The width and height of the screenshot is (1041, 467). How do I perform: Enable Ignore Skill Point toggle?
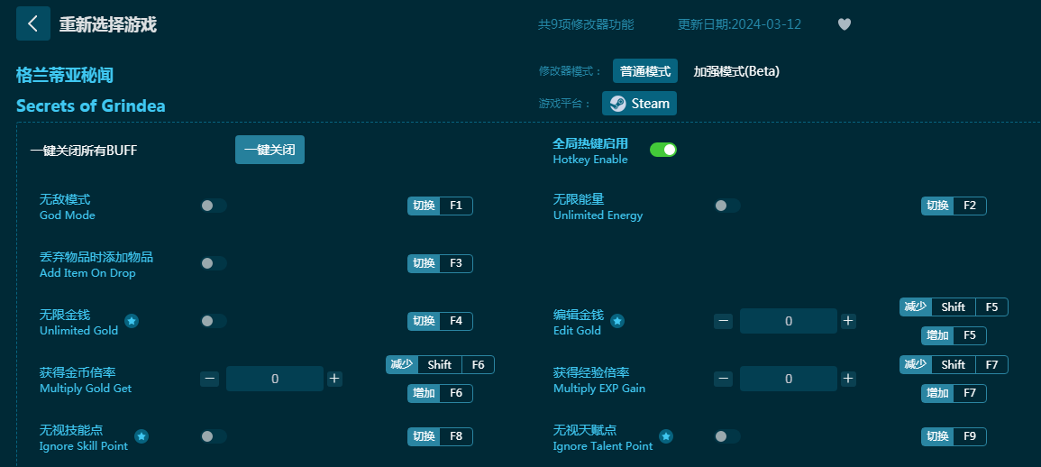click(x=214, y=436)
